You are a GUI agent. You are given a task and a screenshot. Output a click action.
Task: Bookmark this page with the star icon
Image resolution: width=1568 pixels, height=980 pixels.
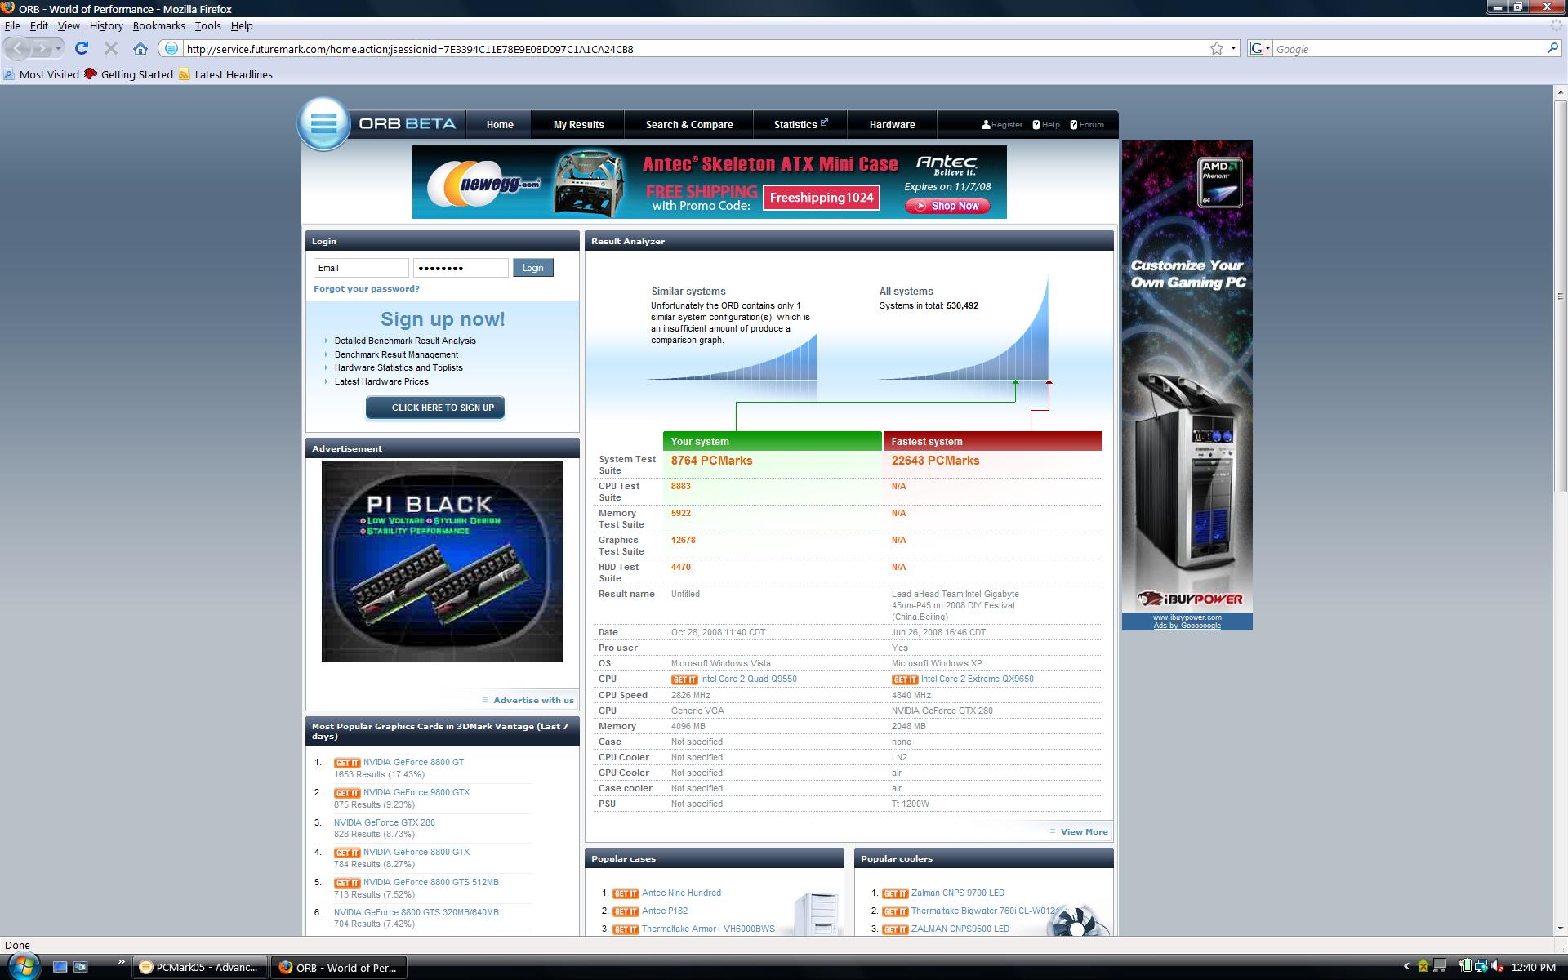coord(1217,49)
